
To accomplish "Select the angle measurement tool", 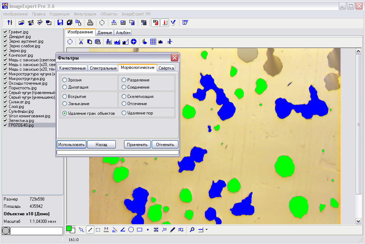I will 123,230.
